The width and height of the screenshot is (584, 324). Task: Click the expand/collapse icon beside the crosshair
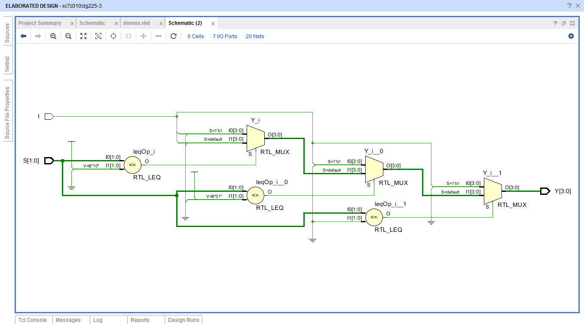tap(128, 36)
